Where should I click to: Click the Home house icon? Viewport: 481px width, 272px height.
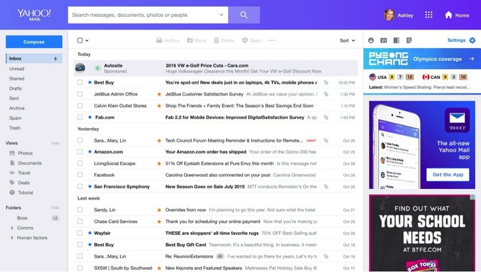tap(448, 15)
